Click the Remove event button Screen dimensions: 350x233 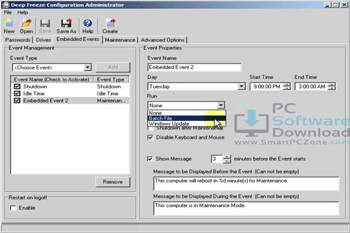[x=113, y=182]
